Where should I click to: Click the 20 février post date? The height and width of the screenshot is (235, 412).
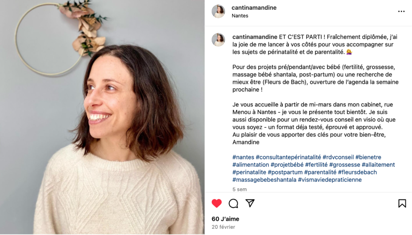pyautogui.click(x=223, y=227)
